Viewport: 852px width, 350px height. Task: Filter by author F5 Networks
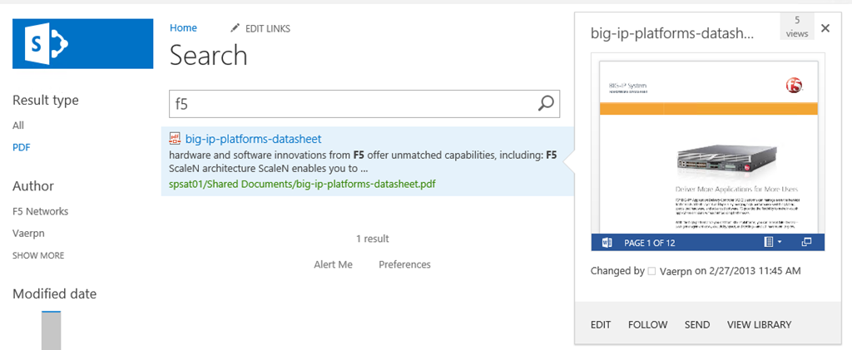point(40,211)
